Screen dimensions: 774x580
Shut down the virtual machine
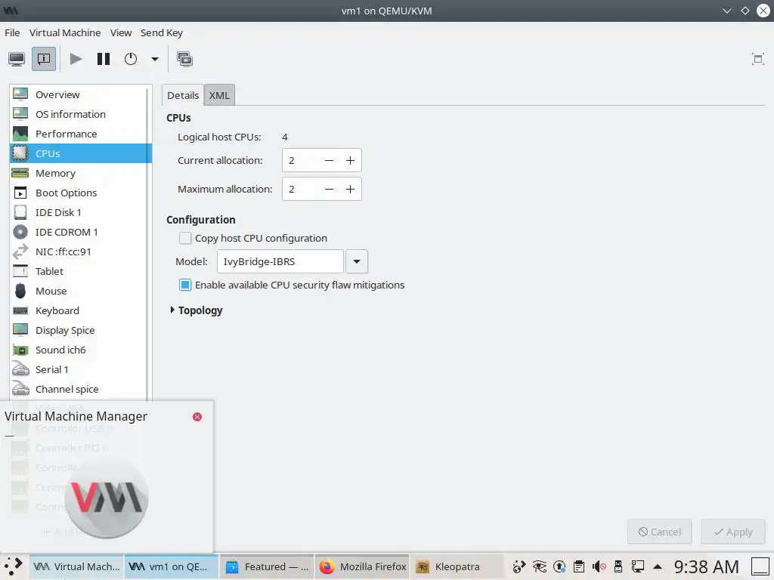130,59
